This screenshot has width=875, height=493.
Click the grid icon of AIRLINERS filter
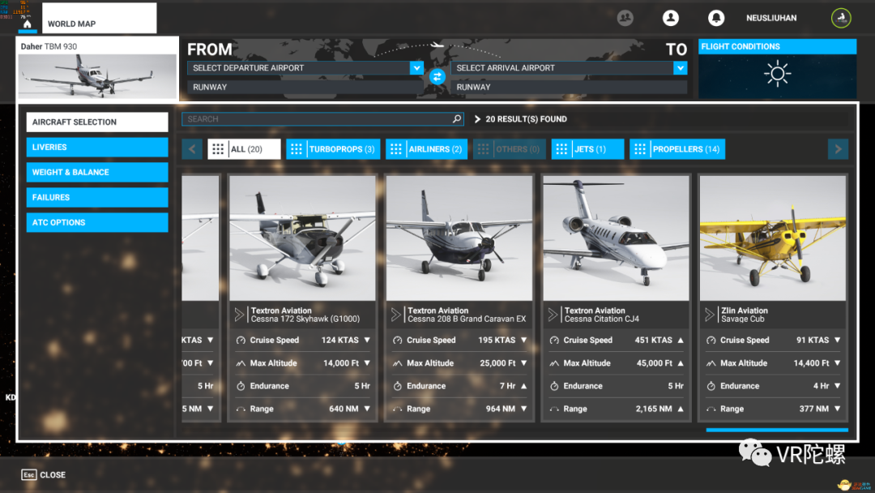(395, 149)
